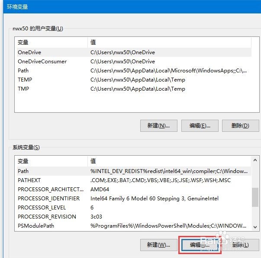Click Delete (删除(D)) for user variables
Image resolution: width=261 pixels, height=258 pixels.
point(241,126)
